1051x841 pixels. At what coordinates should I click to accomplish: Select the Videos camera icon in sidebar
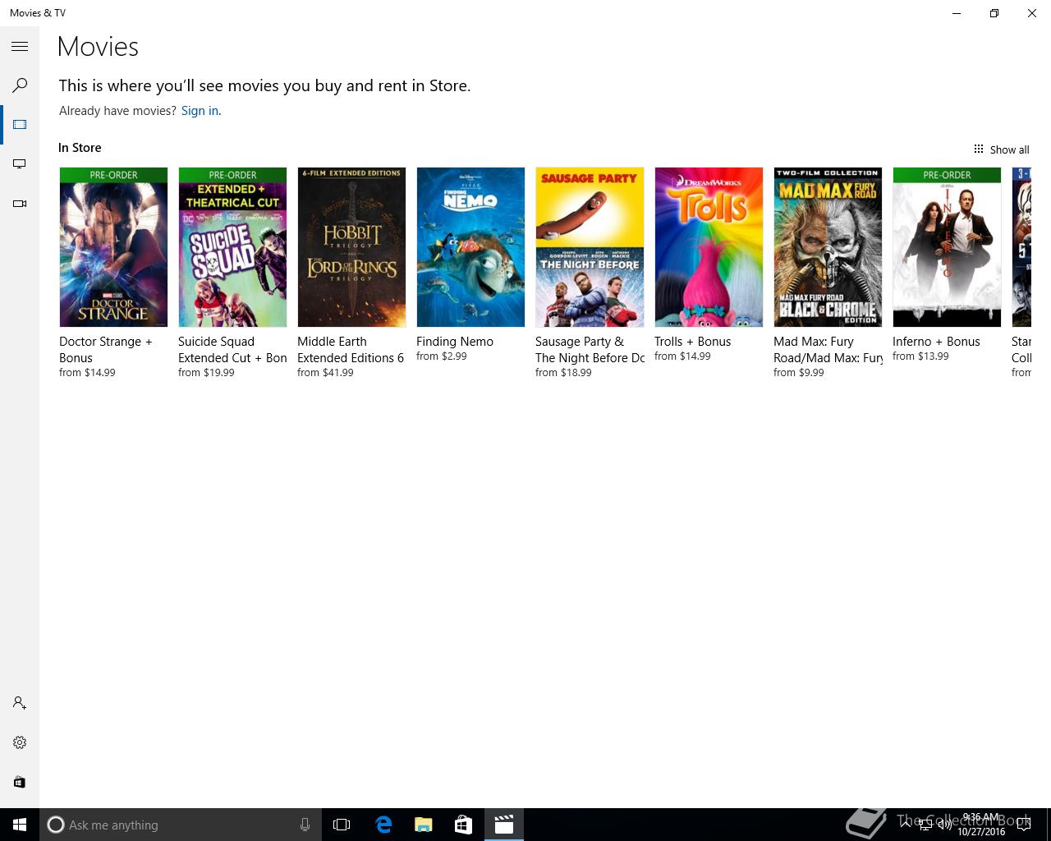click(x=20, y=204)
